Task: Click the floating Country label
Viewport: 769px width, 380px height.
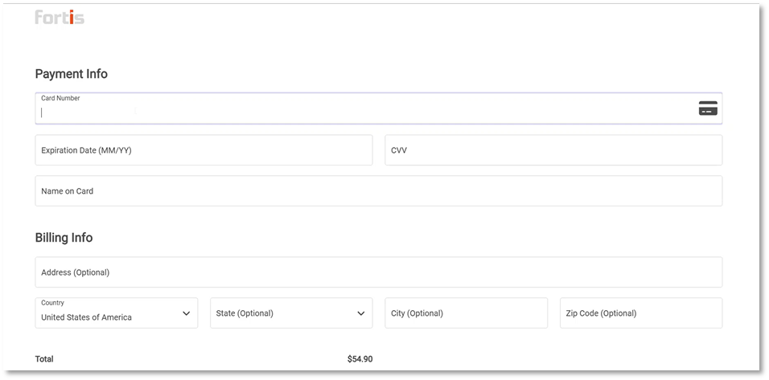Action: (x=52, y=303)
